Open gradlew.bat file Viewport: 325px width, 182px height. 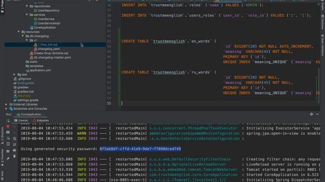24,92
